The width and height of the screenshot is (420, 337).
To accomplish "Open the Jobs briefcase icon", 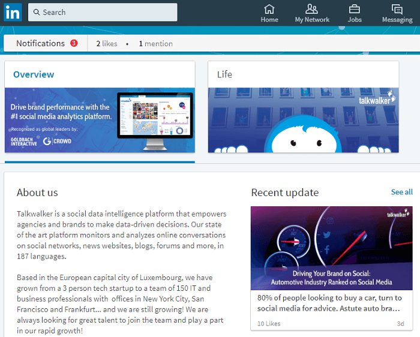I will [355, 9].
